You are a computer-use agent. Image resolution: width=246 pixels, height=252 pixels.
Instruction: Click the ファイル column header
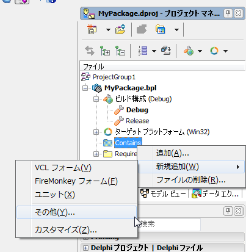(x=162, y=67)
